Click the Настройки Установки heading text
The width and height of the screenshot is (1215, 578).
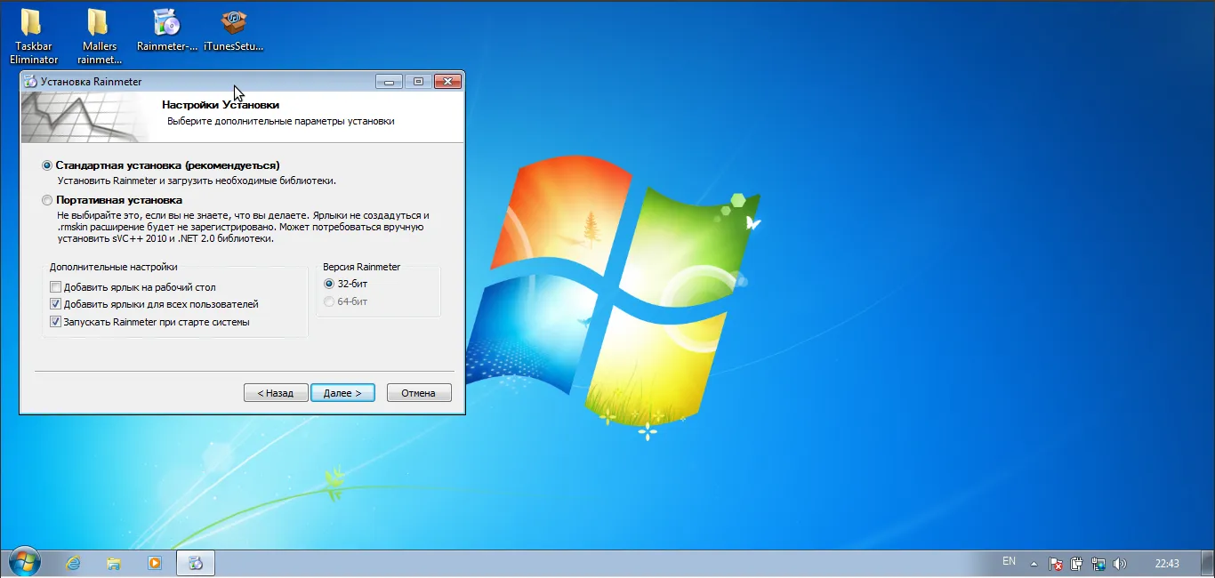221,105
